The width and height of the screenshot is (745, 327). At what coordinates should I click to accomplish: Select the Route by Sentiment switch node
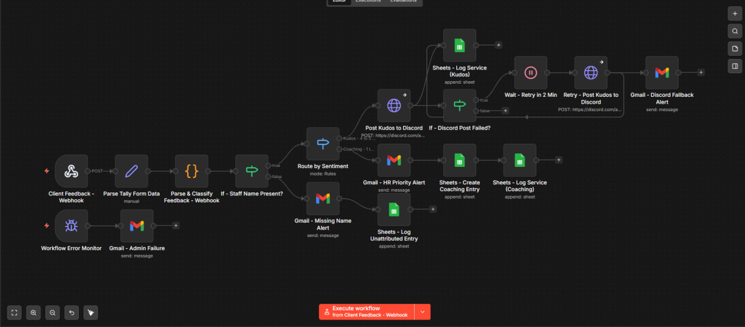tap(323, 144)
